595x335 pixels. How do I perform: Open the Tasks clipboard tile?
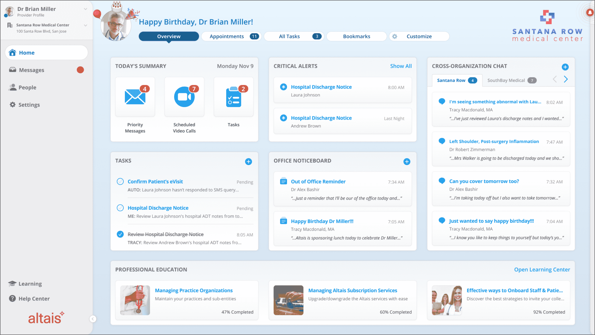coord(234,97)
